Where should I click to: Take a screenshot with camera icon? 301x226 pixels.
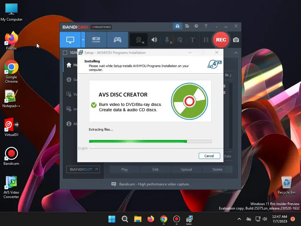point(236,40)
